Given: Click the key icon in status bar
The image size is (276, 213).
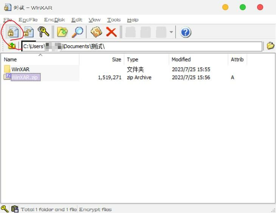Looking at the screenshot, I should click(5, 209).
